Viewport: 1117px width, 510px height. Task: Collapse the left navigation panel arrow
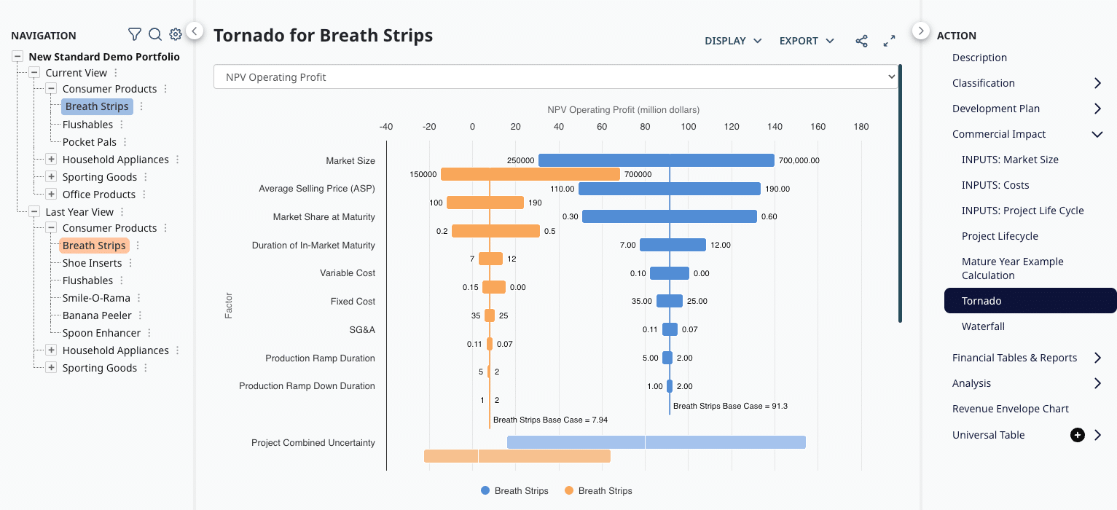195,31
